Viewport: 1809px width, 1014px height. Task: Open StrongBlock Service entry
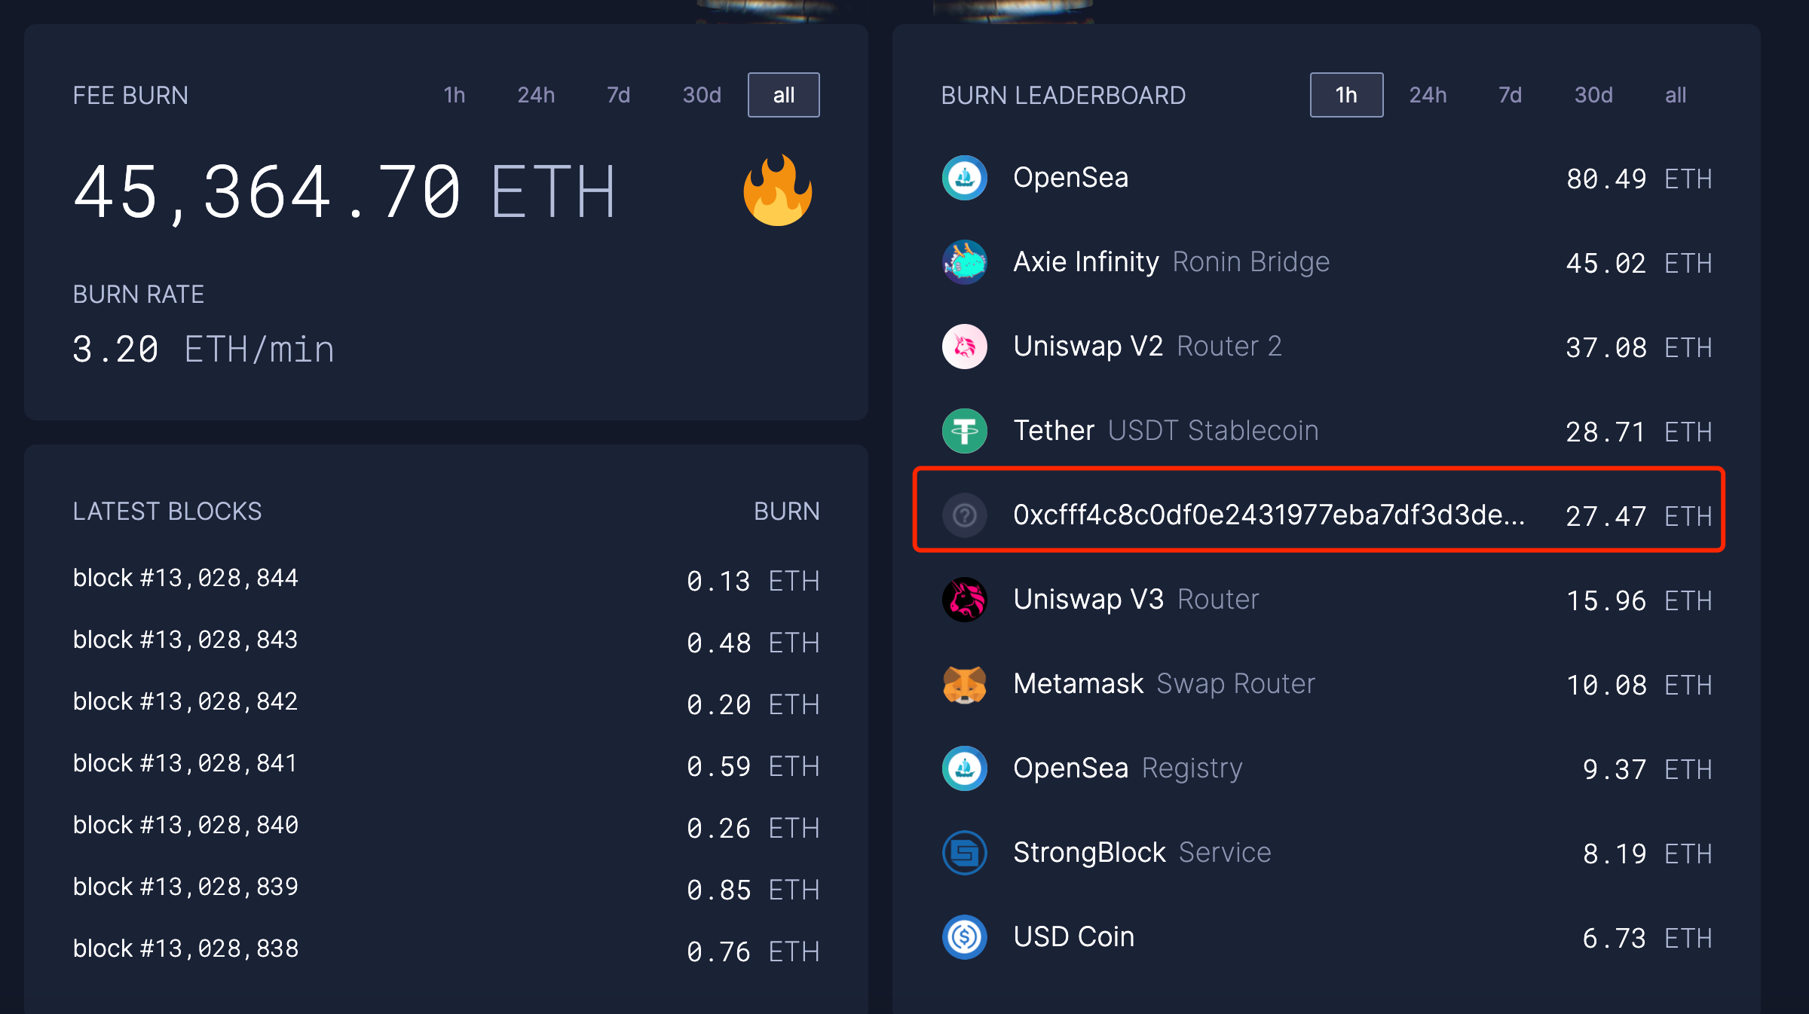[1142, 853]
